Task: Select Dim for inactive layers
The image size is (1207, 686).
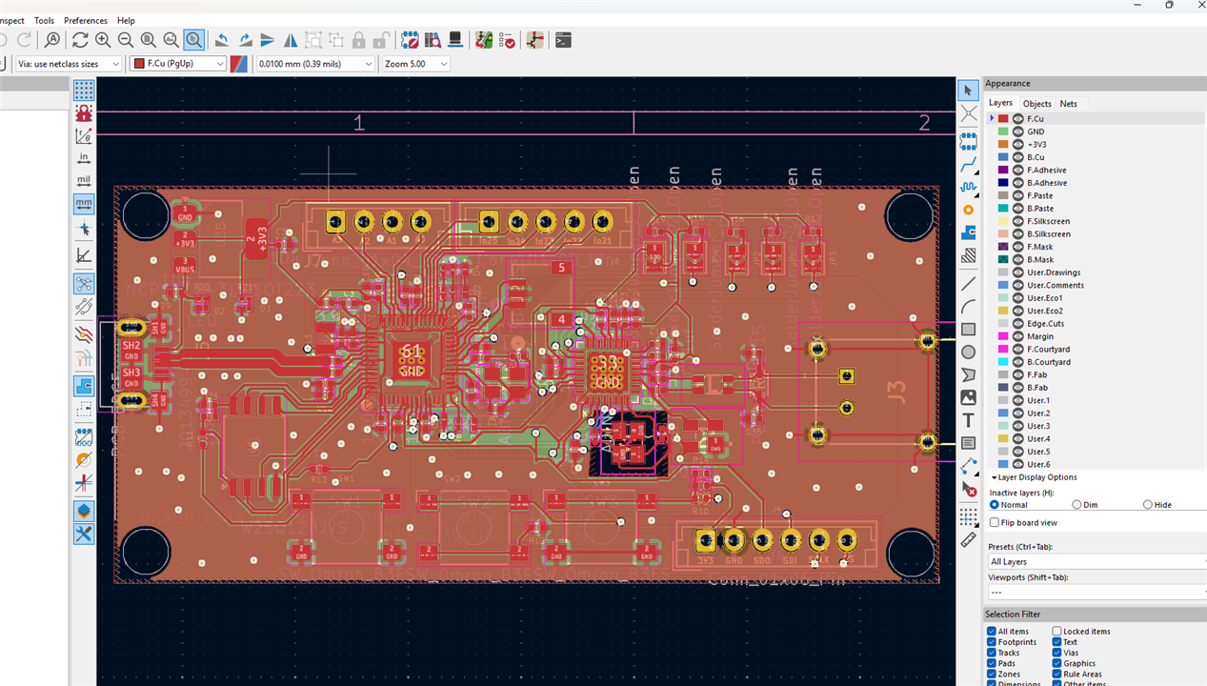Action: pos(1077,505)
